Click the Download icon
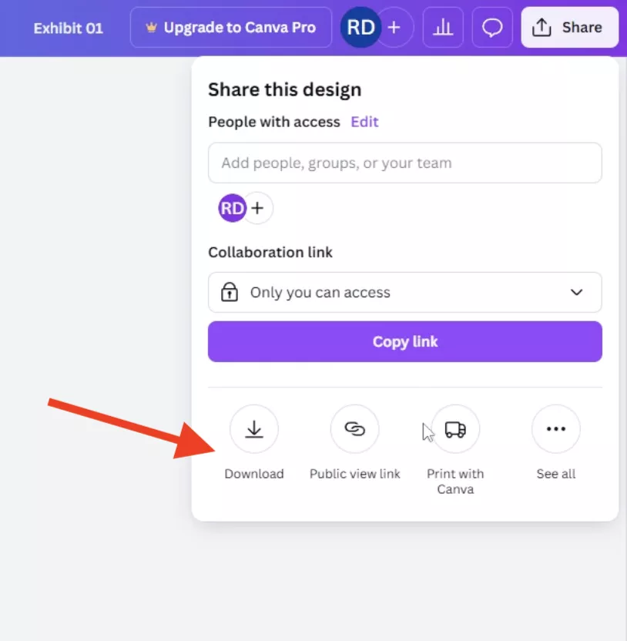 253,429
